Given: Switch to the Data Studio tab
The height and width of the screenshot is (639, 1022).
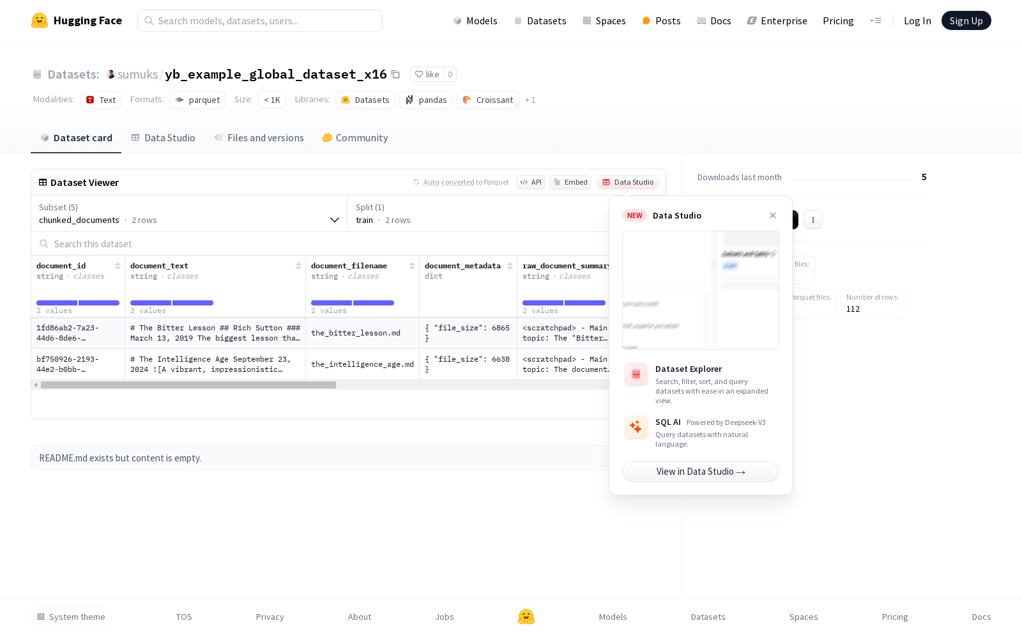Looking at the screenshot, I should coord(163,138).
